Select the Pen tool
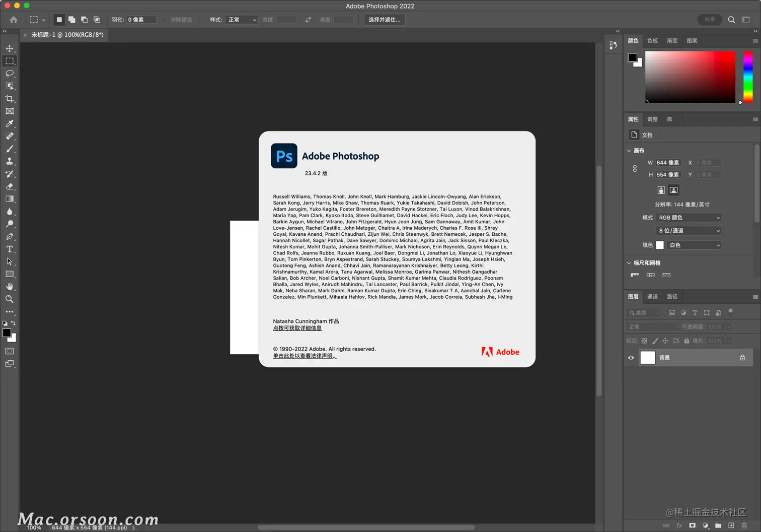 pyautogui.click(x=10, y=236)
